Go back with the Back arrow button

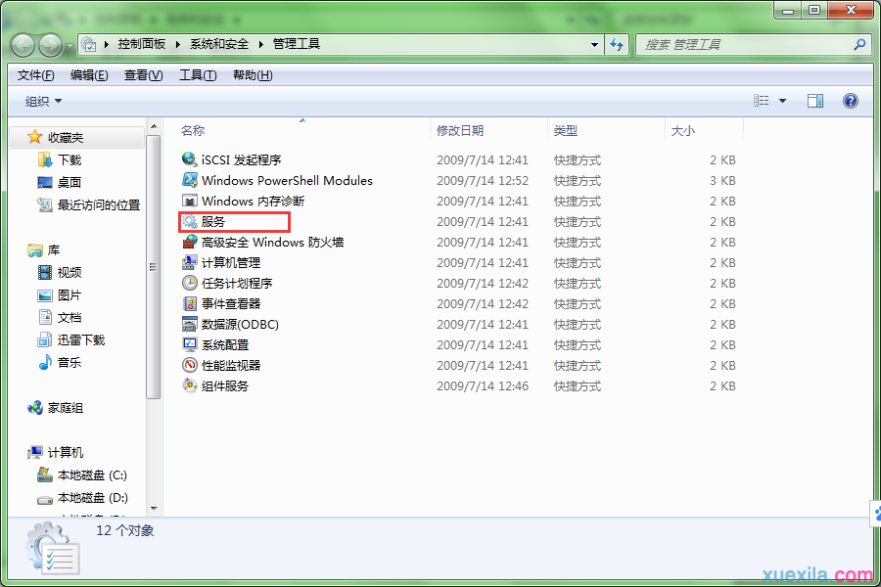23,45
